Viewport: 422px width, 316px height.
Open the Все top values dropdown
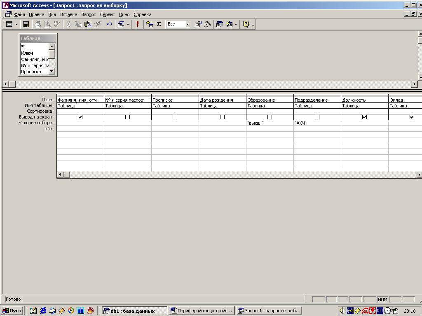pos(188,24)
